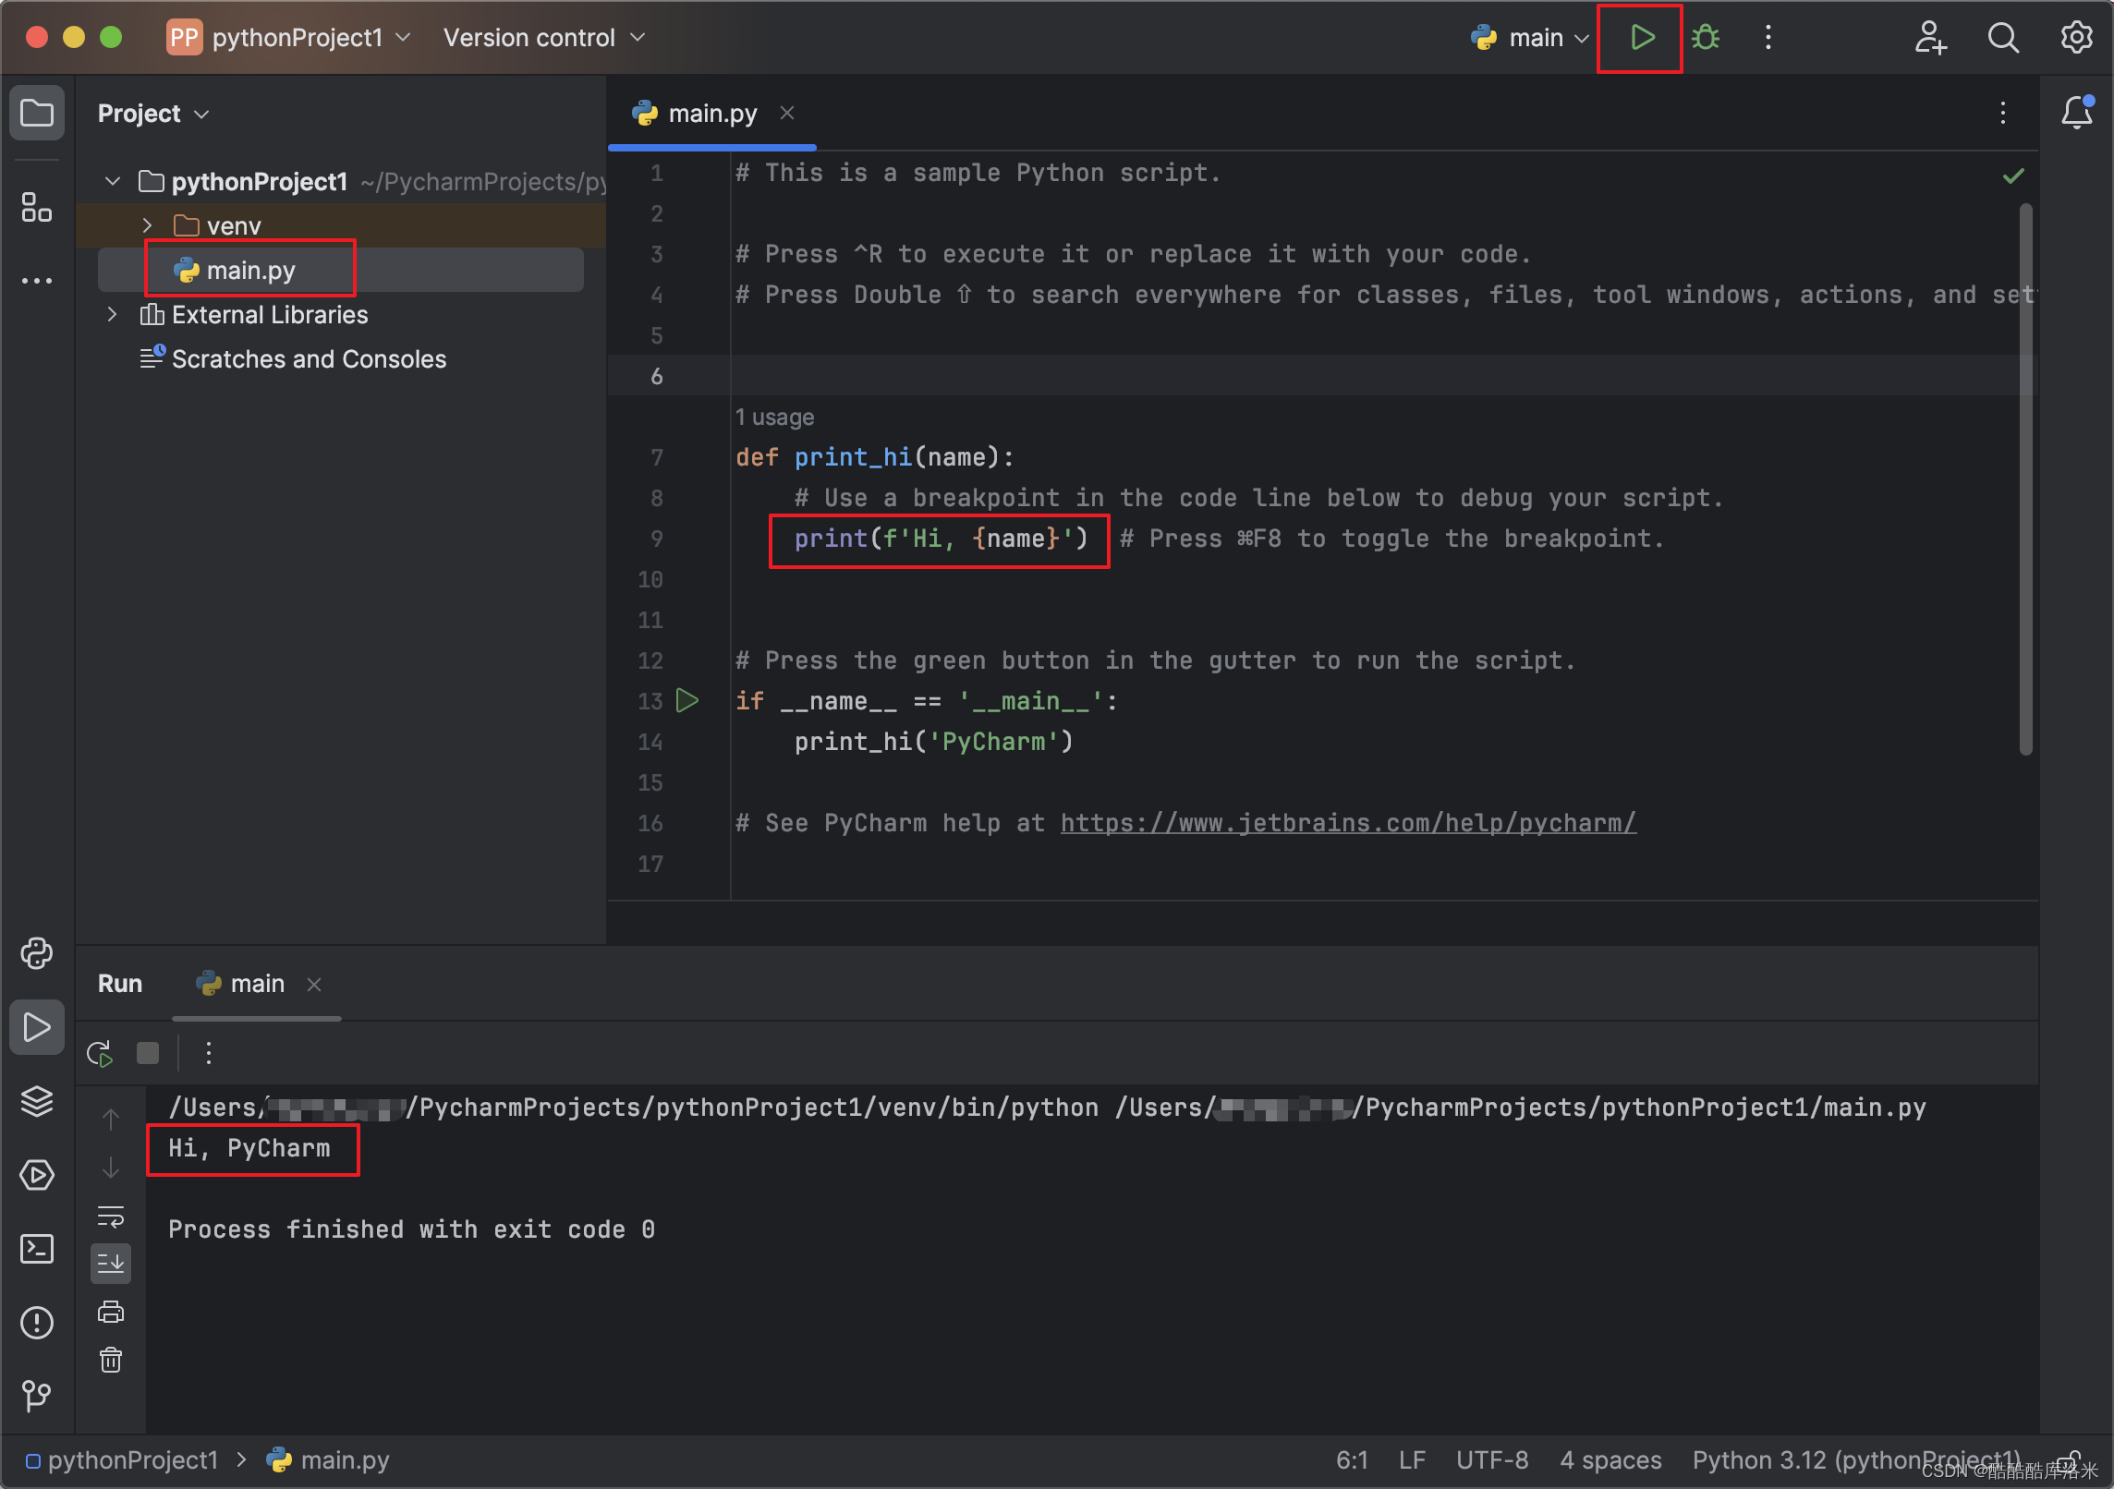The height and width of the screenshot is (1489, 2114).
Task: Clear console output with trash icon
Action: pos(111,1360)
